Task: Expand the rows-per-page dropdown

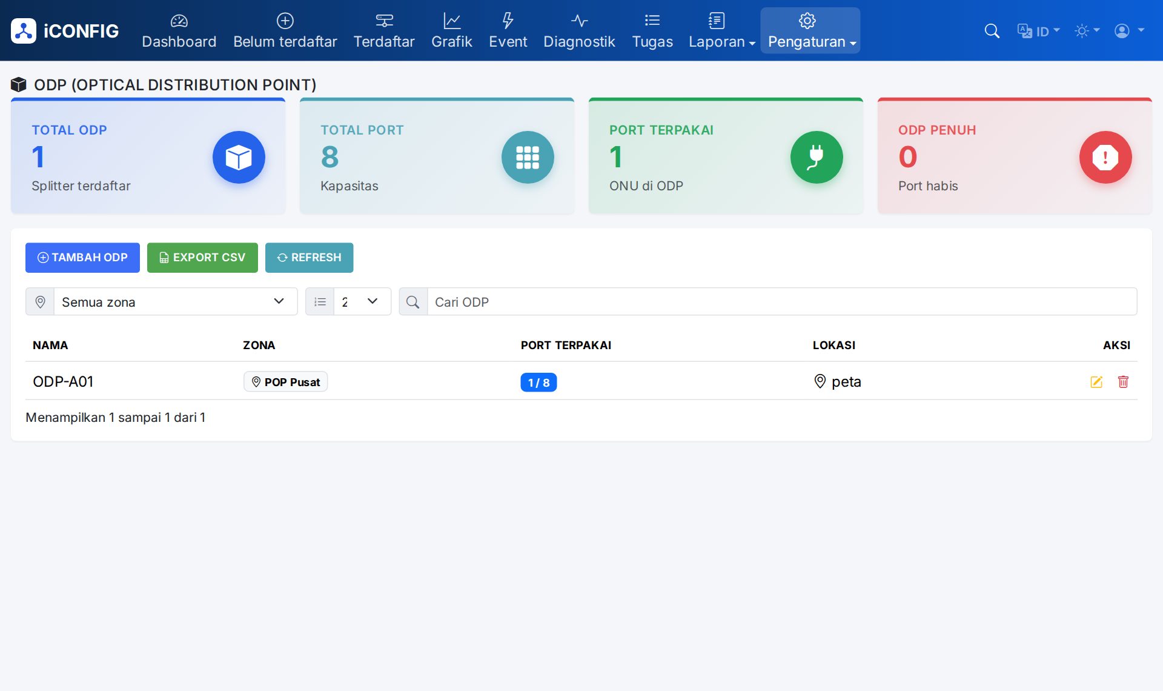Action: coord(362,302)
